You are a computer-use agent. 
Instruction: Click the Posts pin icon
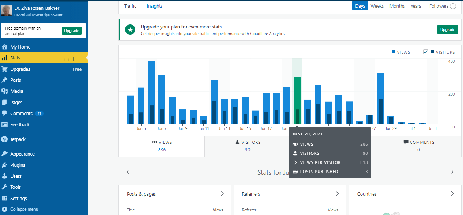coord(4,80)
